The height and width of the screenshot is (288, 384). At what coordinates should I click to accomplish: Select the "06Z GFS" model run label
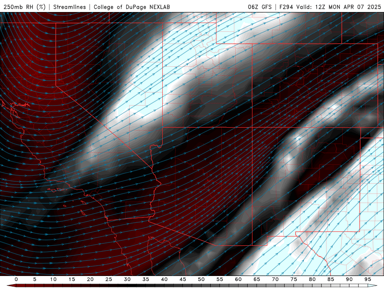(260, 7)
